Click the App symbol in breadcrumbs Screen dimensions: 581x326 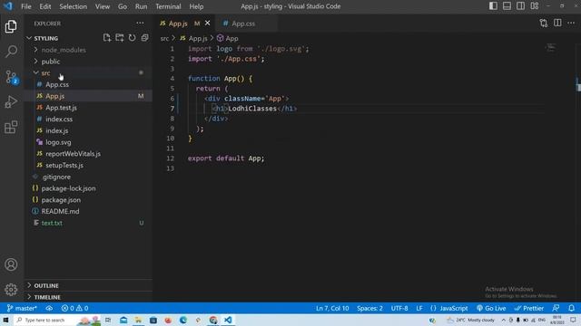(x=228, y=38)
